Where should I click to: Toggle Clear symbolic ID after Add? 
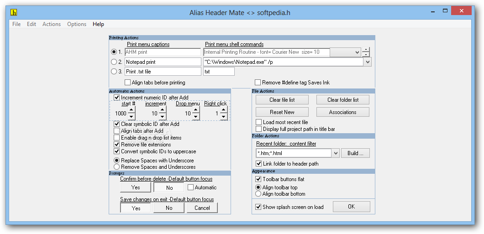click(116, 124)
